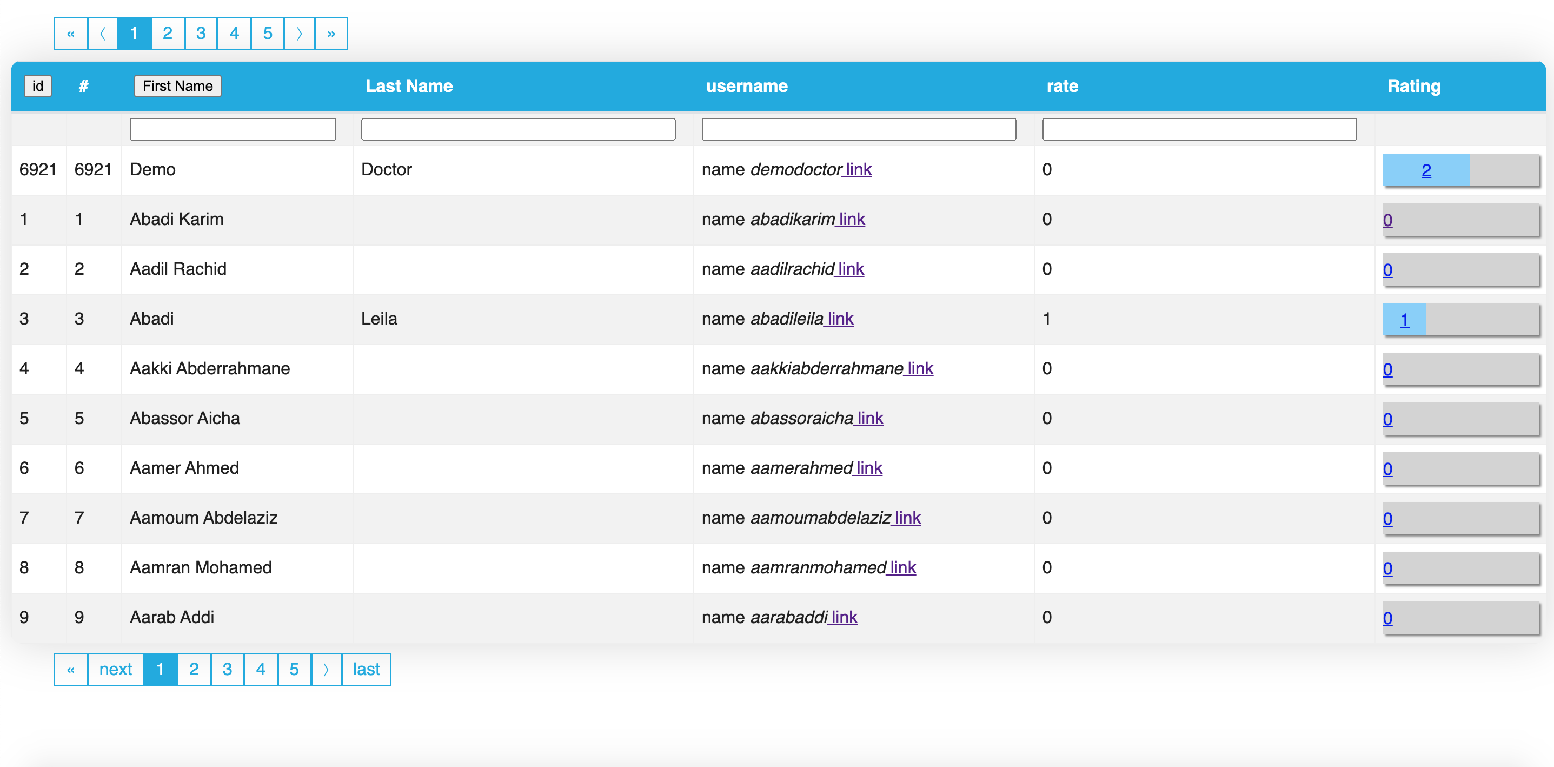
Task: Focus the username filter input
Action: tap(859, 129)
